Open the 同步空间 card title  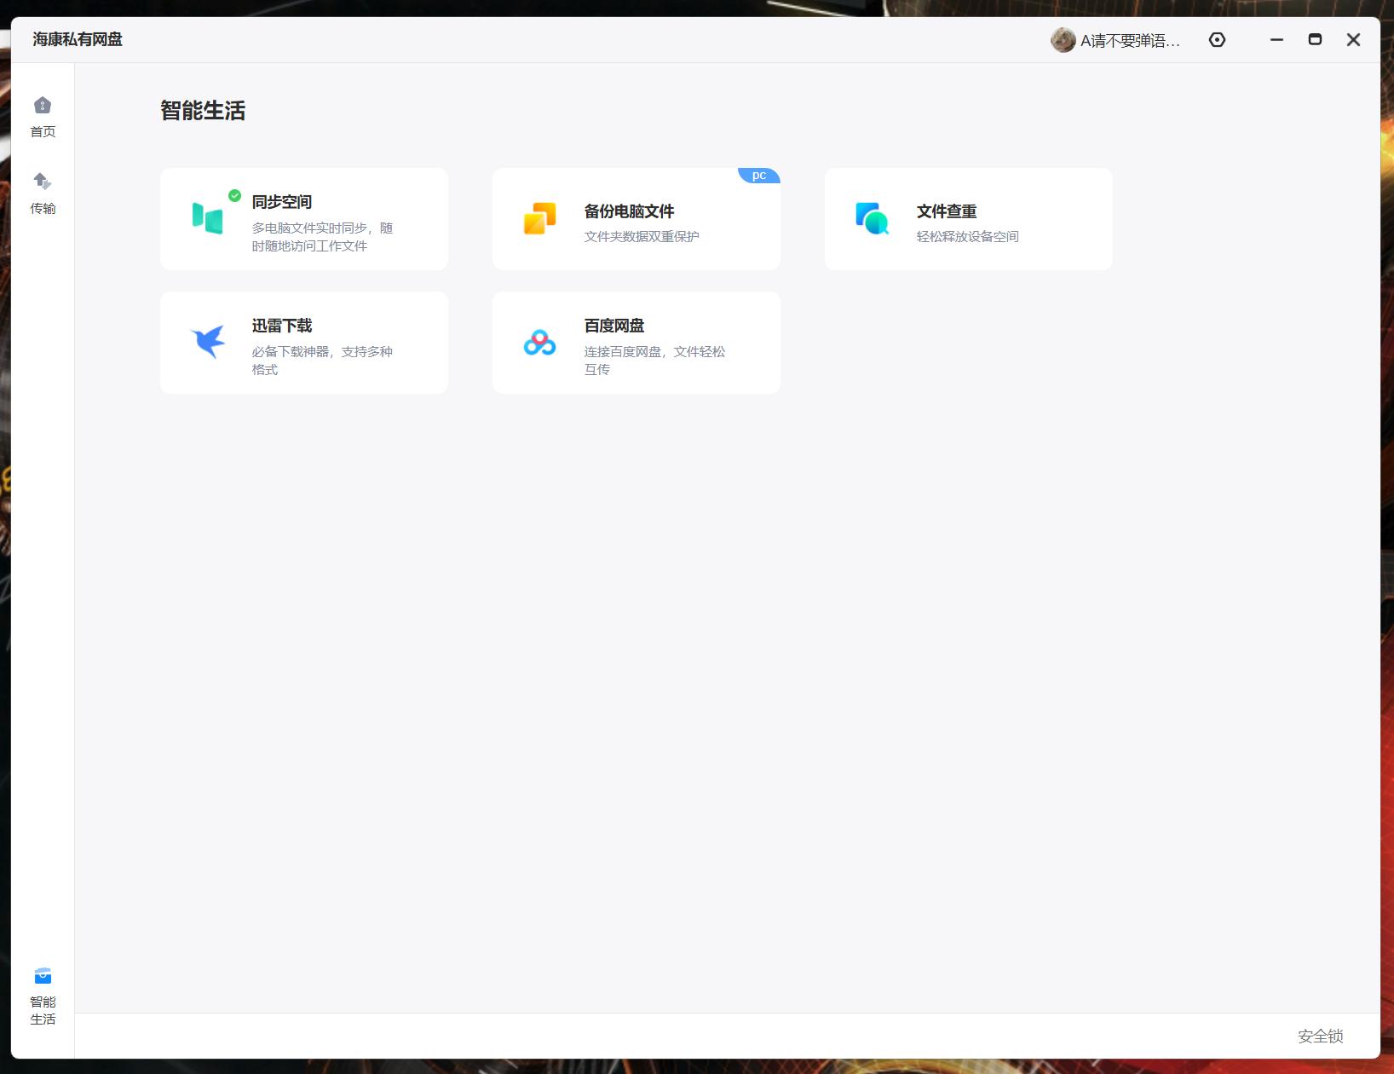(282, 202)
